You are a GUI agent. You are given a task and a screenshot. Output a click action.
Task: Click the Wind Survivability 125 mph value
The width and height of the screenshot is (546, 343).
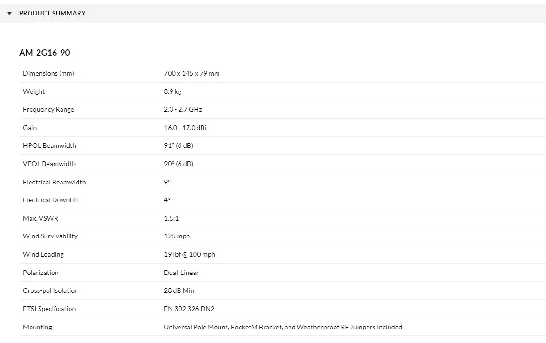177,236
